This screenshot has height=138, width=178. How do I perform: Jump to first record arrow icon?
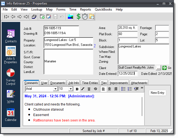[x=6, y=17]
